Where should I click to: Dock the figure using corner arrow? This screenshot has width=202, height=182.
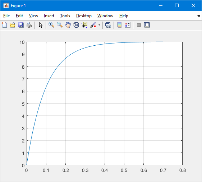198,16
